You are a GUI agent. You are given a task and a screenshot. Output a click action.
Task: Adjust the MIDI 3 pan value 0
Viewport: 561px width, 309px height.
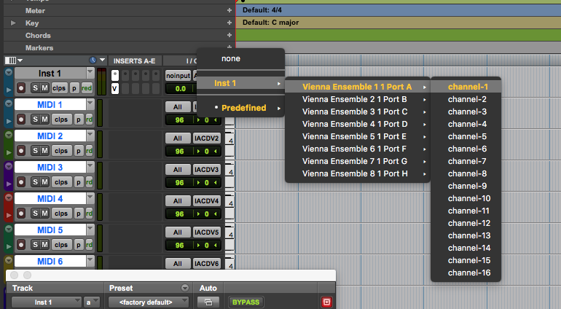(x=206, y=183)
